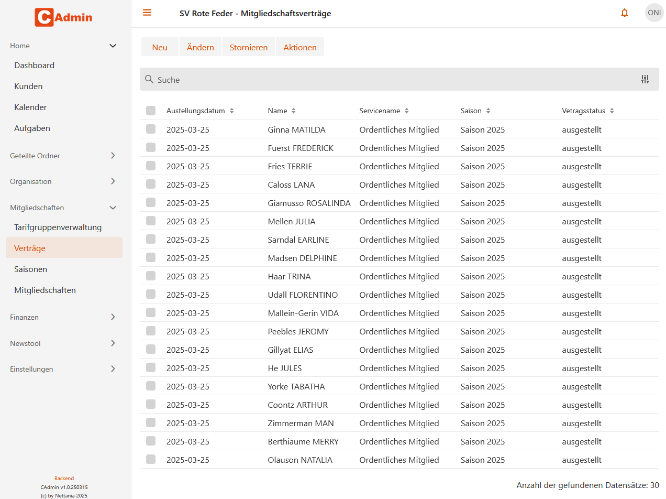This screenshot has height=499, width=666.
Task: Open the hamburger menu icon
Action: [147, 13]
